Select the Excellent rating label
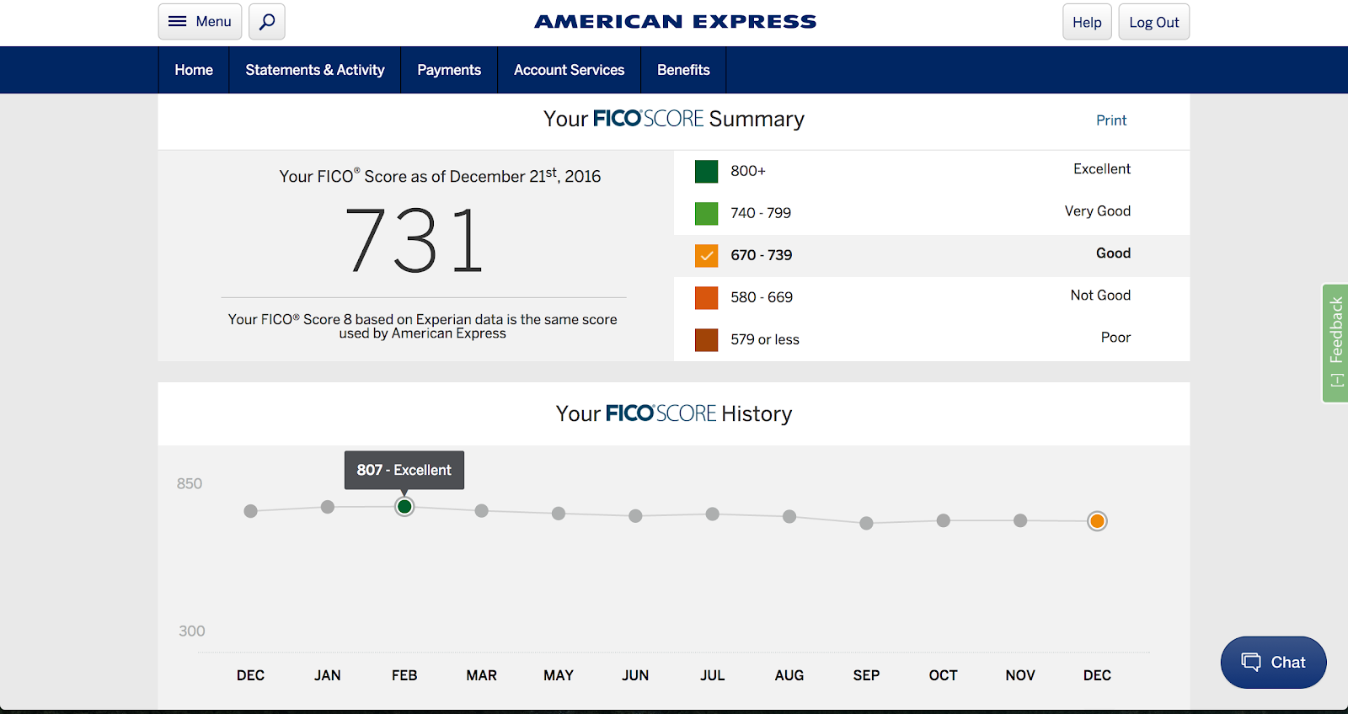1348x714 pixels. point(1102,169)
